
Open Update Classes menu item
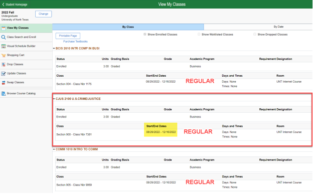tap(26, 74)
